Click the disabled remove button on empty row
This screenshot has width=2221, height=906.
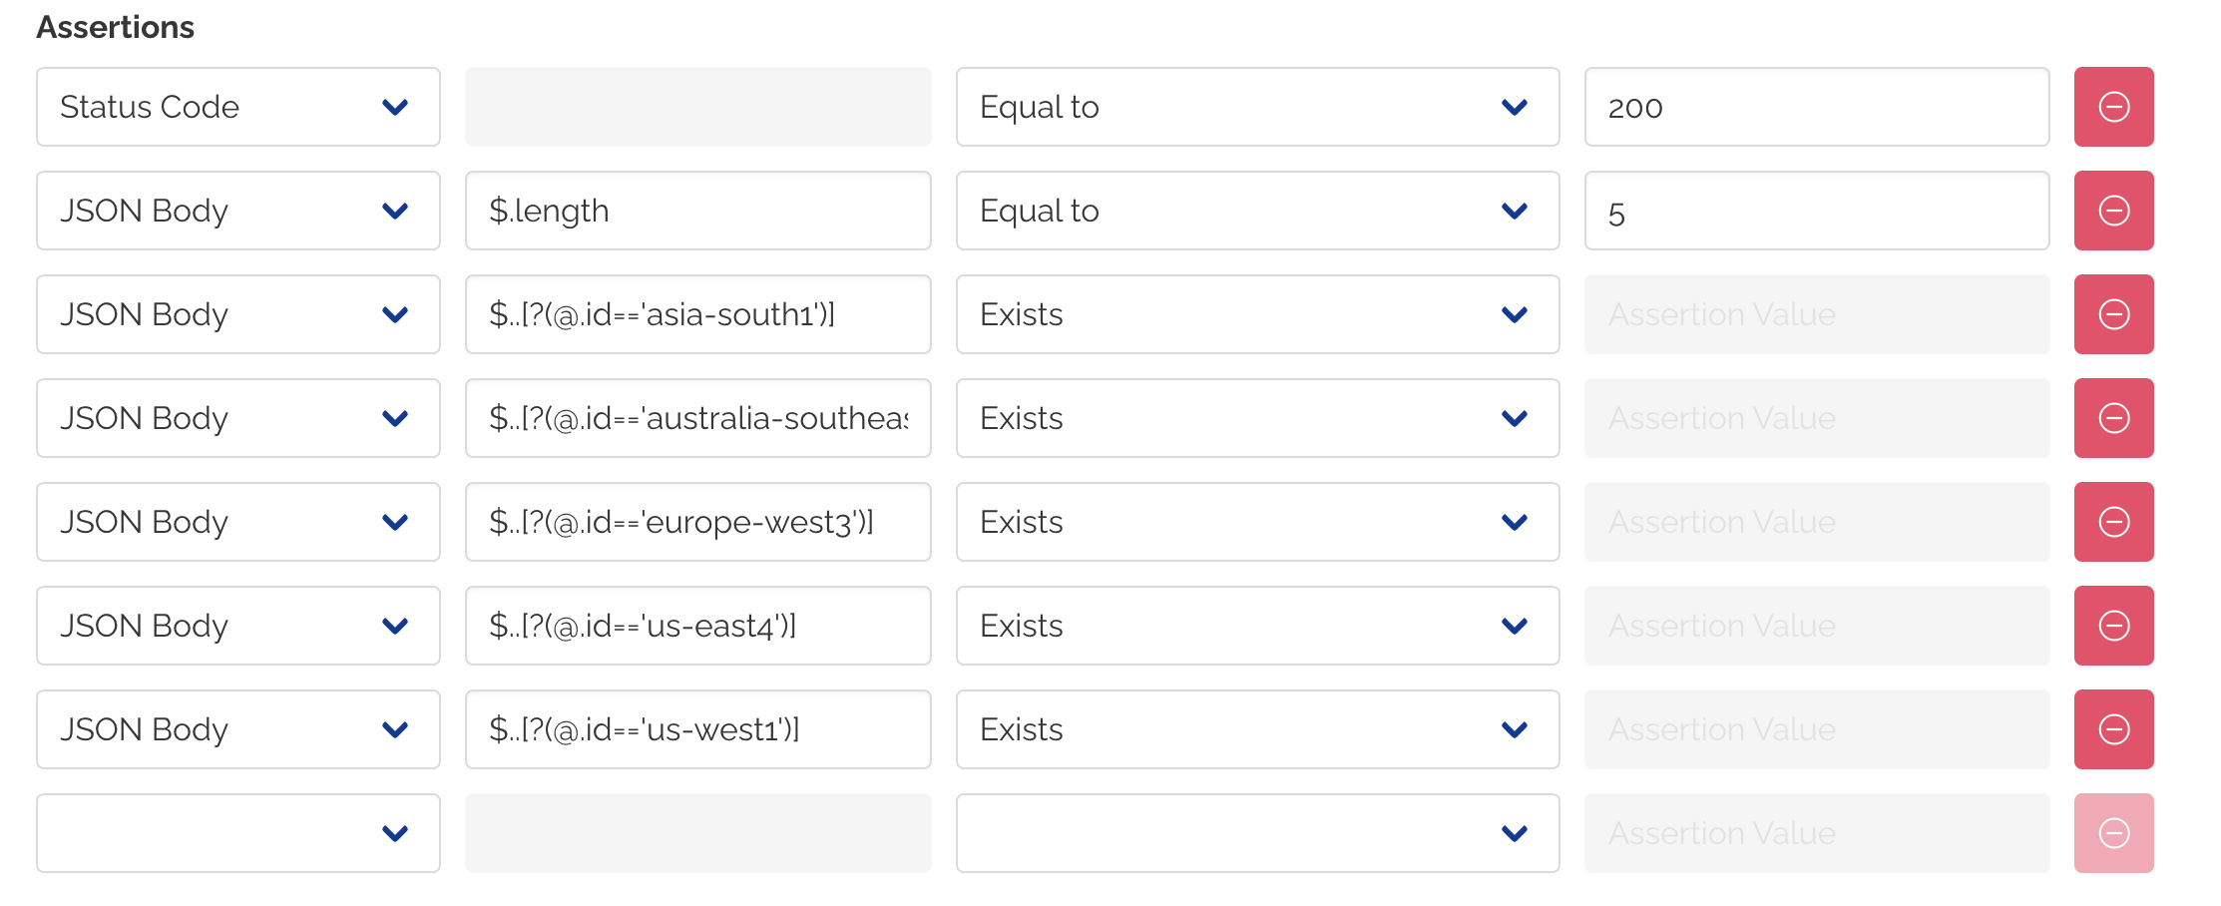pos(2114,832)
